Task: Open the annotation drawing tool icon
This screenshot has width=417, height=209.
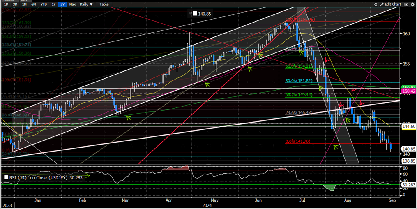Action: [406, 4]
